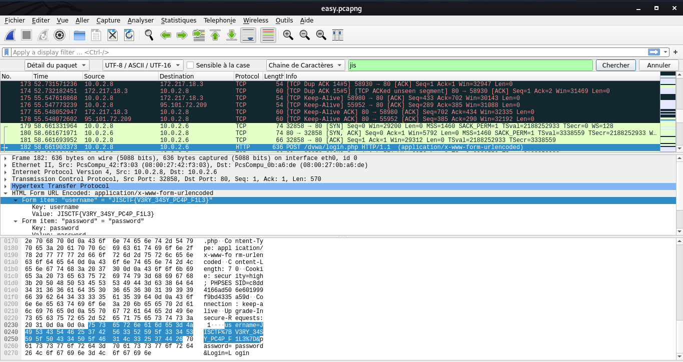Start capturing packets with shark fin icon
Screen dimensions: 683x362
11,35
